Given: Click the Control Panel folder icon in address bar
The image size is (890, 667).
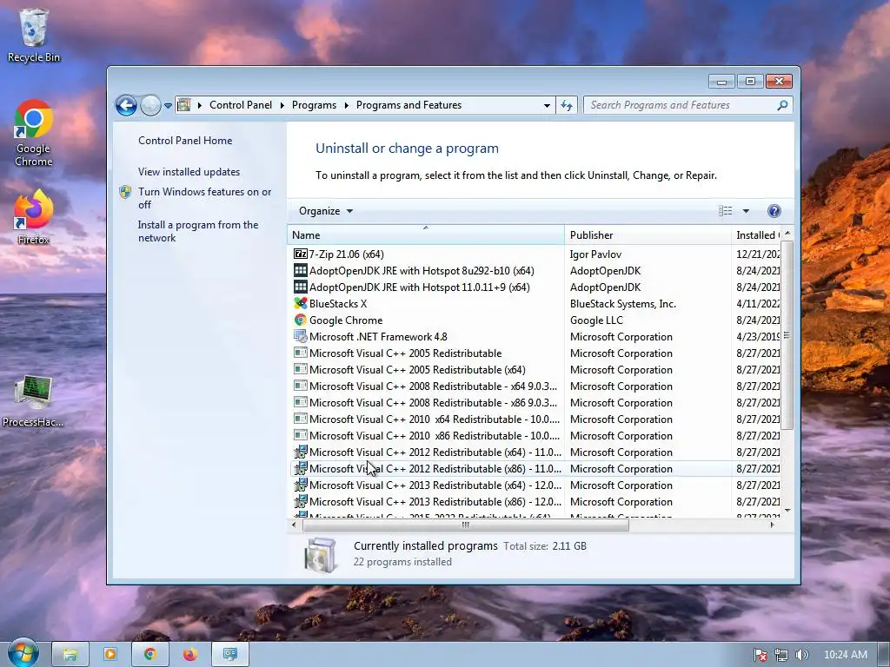Looking at the screenshot, I should 184,105.
